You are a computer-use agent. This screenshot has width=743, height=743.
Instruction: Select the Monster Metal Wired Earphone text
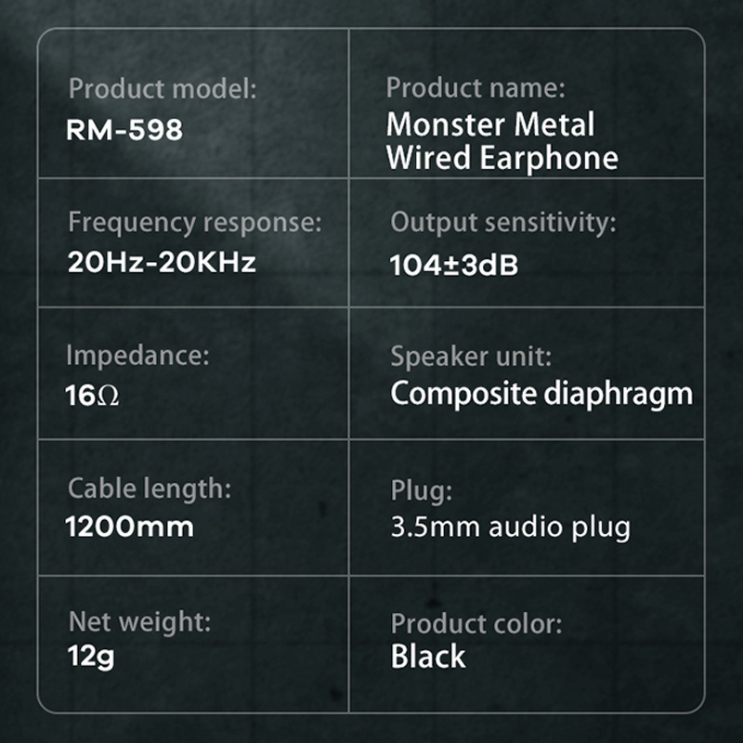[502, 141]
